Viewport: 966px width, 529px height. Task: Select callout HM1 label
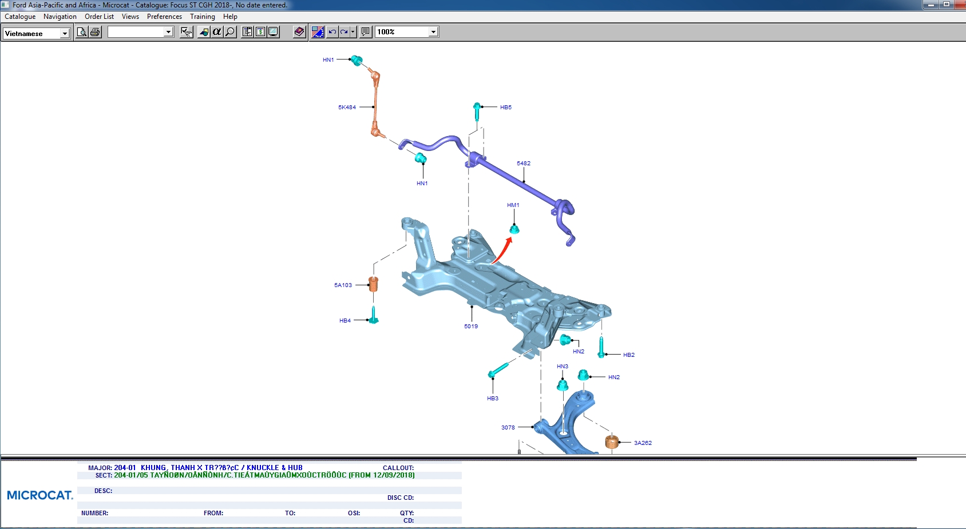point(513,205)
